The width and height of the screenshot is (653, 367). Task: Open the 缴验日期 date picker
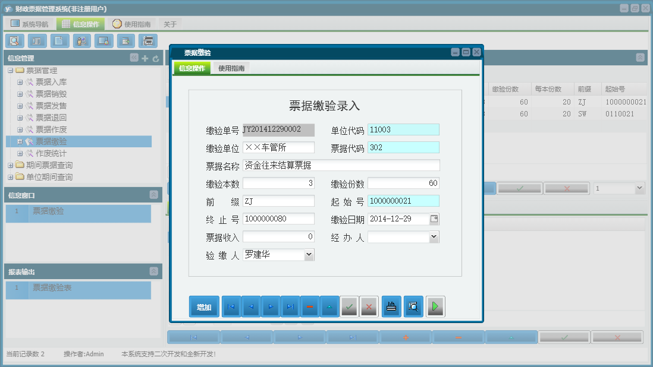click(434, 219)
